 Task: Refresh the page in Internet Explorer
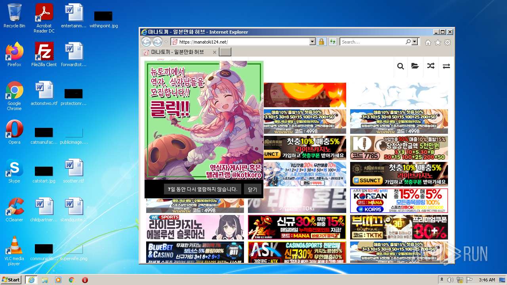point(332,42)
